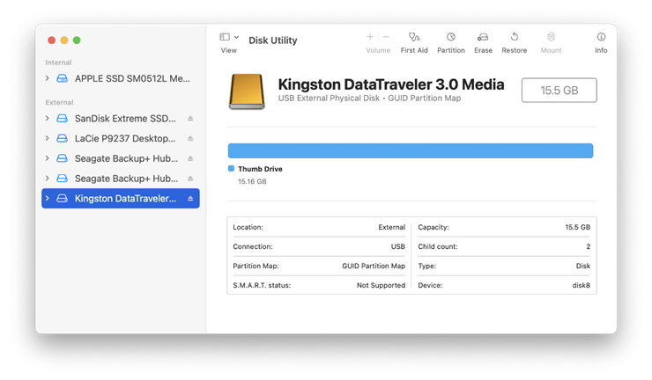
Task: Click the 15.16 GB volume size text
Action: 252,181
